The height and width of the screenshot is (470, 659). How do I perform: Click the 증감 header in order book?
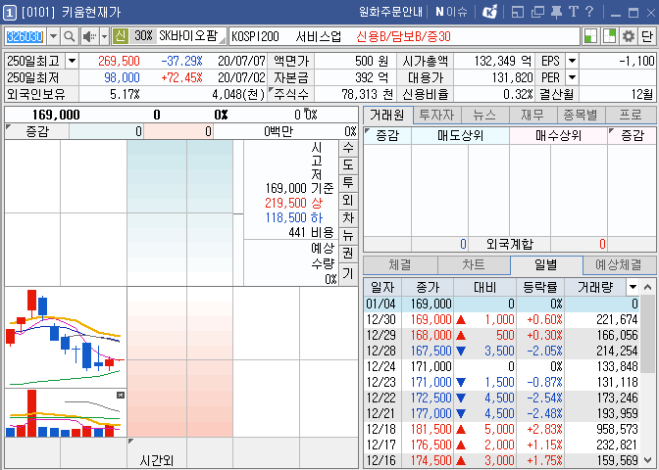point(37,132)
